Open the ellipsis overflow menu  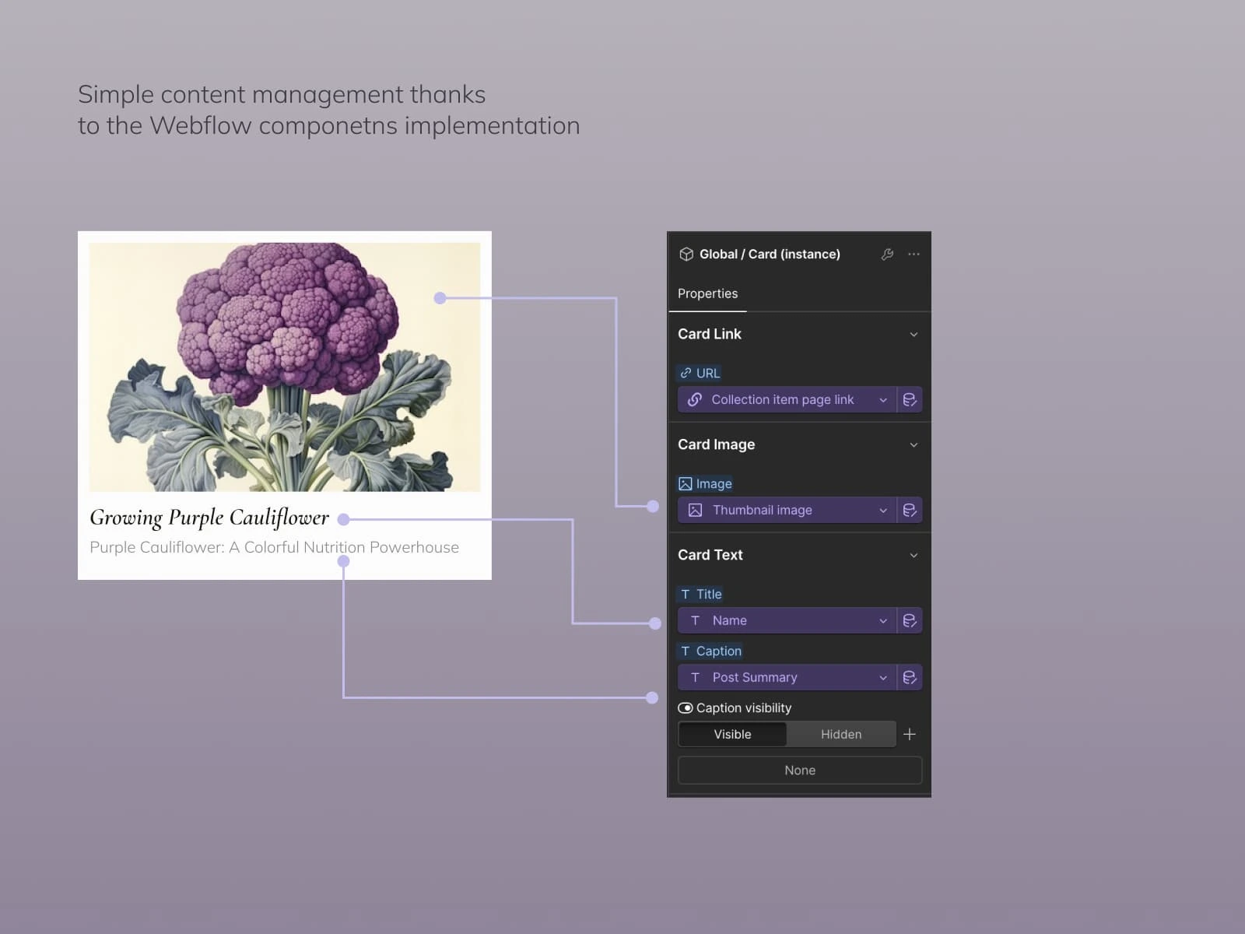coord(914,254)
